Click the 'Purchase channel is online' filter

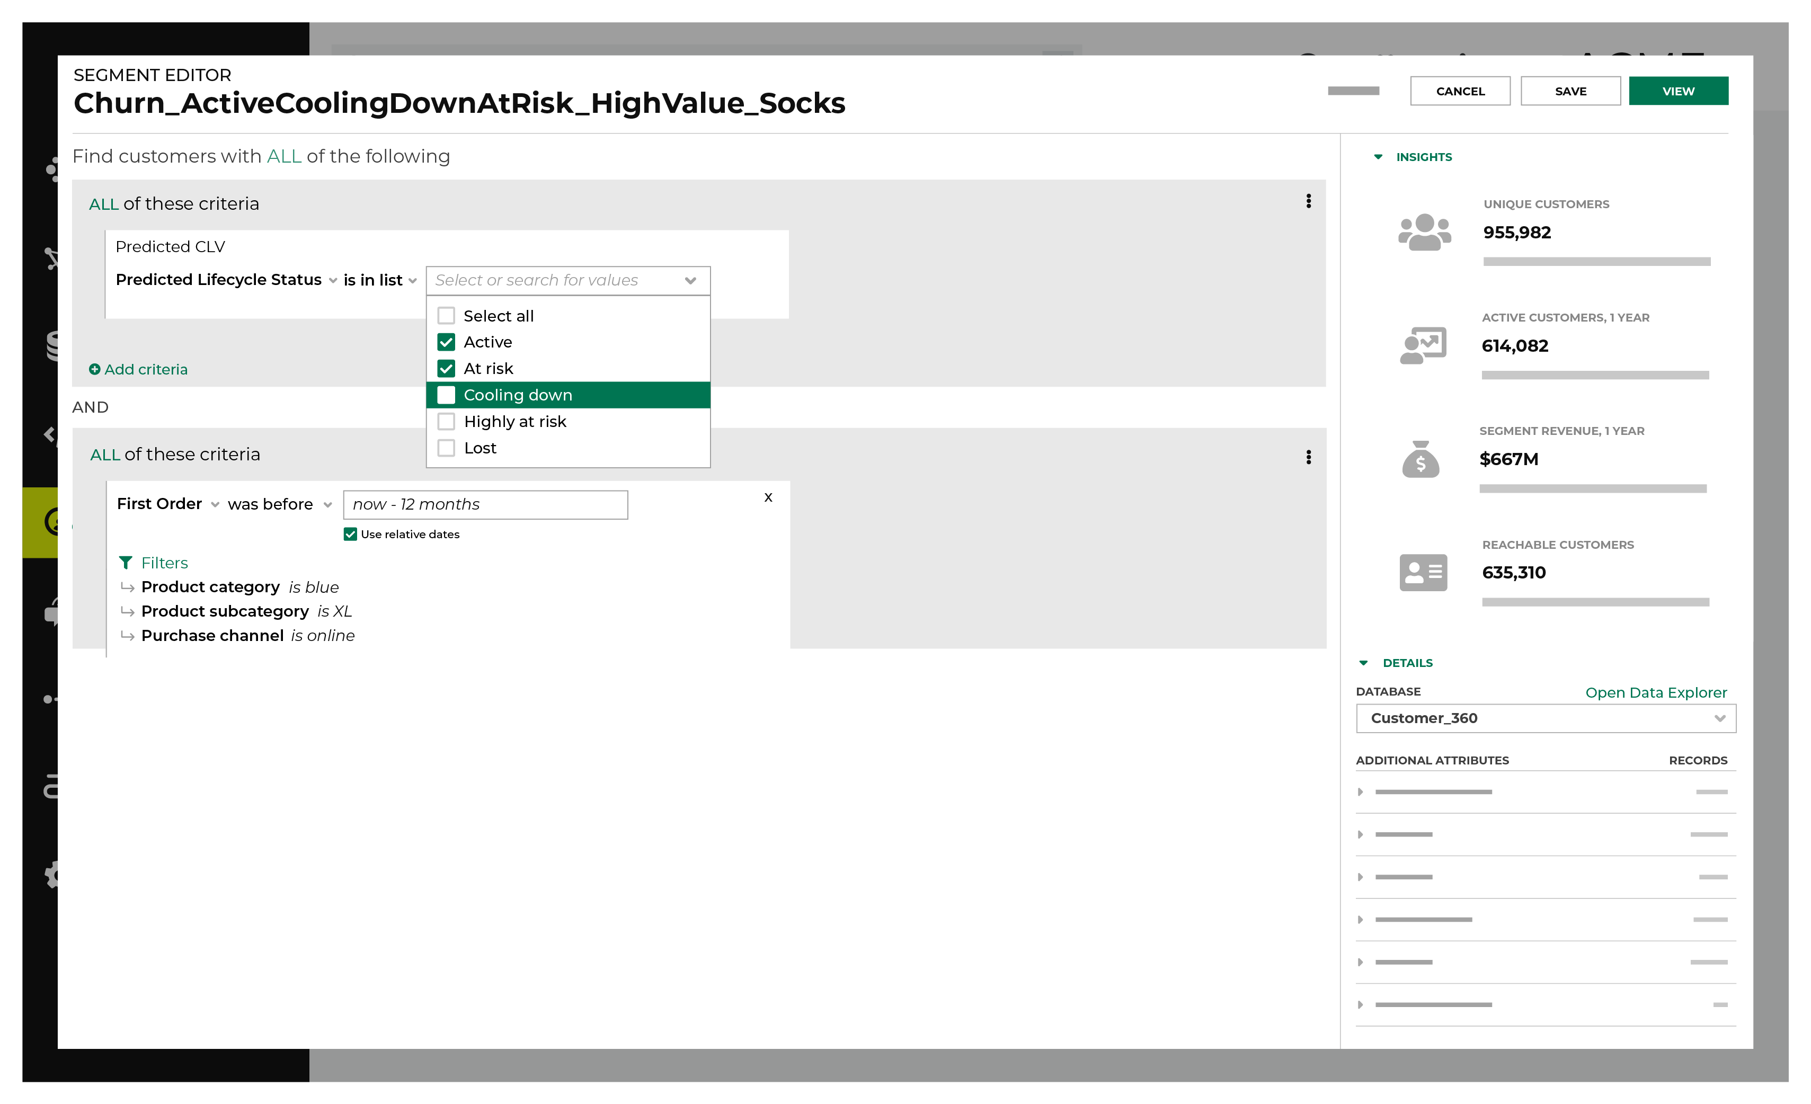(247, 635)
